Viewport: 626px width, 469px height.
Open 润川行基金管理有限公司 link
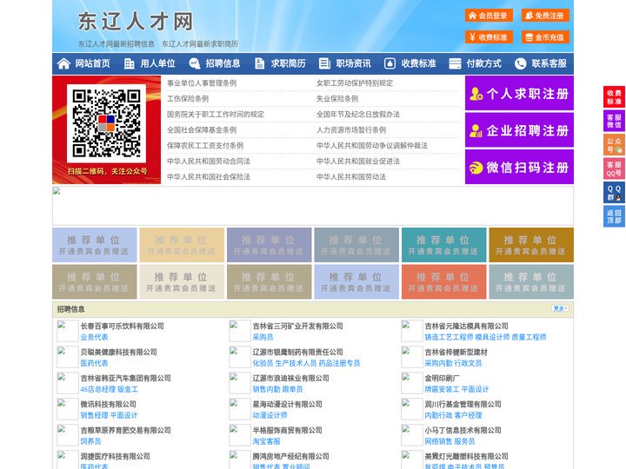(463, 404)
